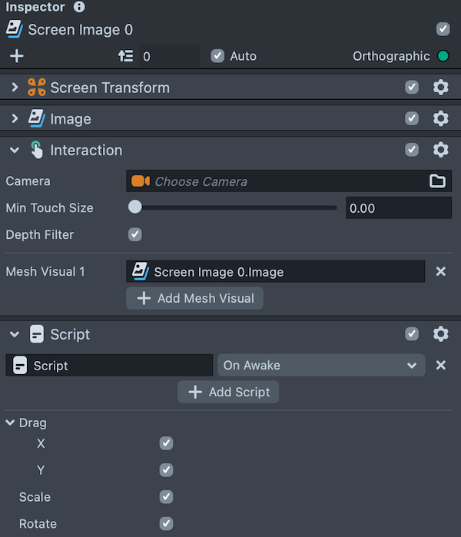
Task: Toggle the Depth Filter checkbox
Action: coord(135,234)
